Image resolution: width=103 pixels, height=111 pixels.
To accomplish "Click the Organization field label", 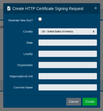I will [25, 65].
